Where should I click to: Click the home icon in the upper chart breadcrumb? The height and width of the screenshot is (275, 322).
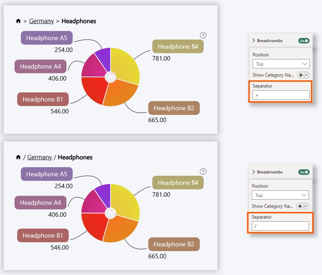[18, 21]
